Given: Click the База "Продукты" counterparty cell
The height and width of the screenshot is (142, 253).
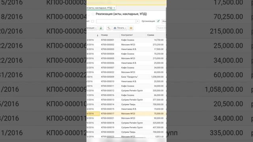Looking at the screenshot, I should [x=130, y=77].
